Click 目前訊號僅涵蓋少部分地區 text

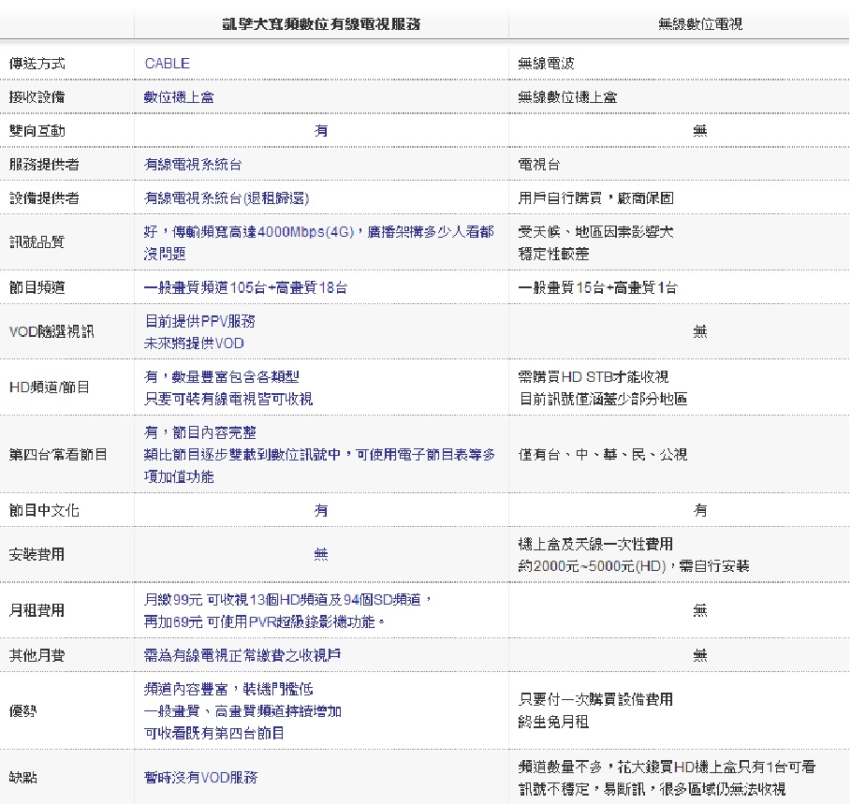click(603, 400)
